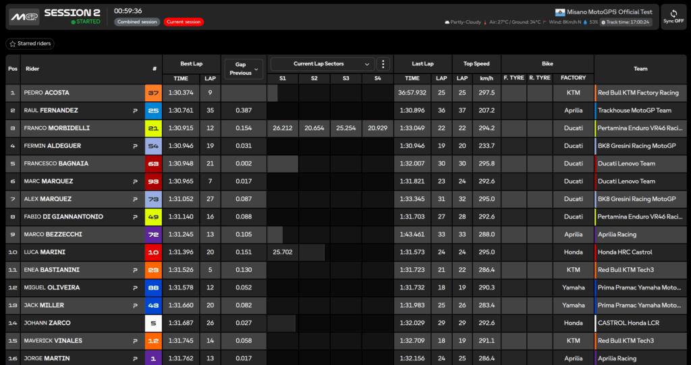
Task: Click the Misano flag icon beside the event name
Action: pyautogui.click(x=559, y=12)
